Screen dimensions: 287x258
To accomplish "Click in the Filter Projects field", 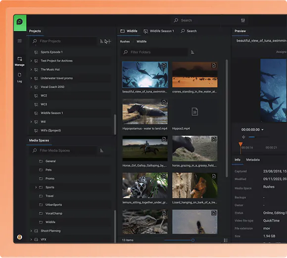I will (64, 41).
